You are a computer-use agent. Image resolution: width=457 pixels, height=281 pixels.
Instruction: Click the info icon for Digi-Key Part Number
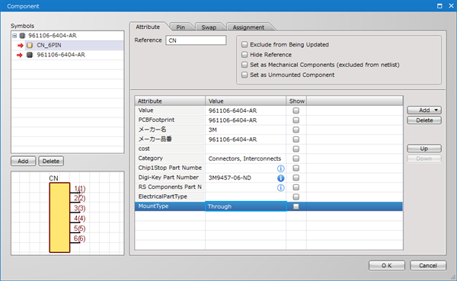tap(280, 178)
